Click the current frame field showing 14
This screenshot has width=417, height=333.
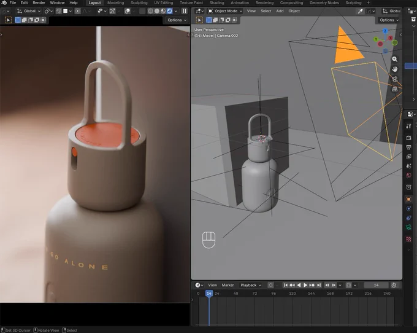coord(376,285)
